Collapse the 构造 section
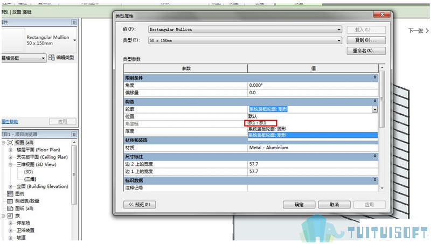The image size is (431, 244). click(374, 101)
